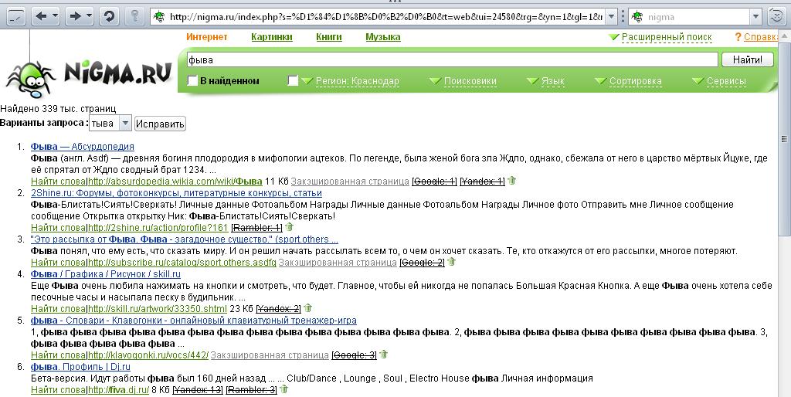Click trash icon for the subscribe.ru result
791x397 pixels.
[451, 262]
